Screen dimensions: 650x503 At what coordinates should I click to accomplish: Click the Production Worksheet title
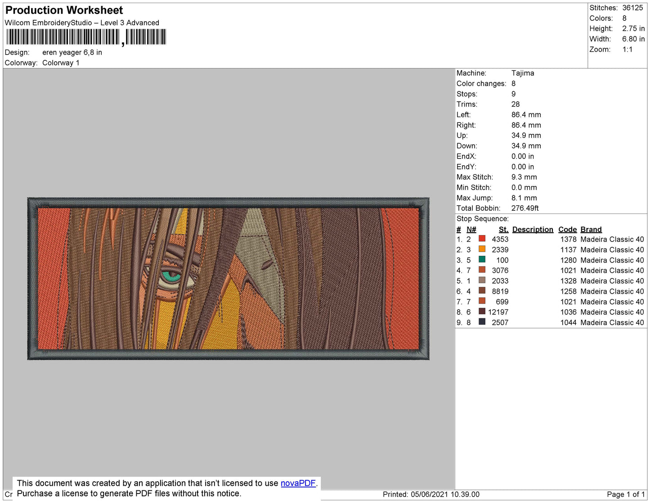64,10
